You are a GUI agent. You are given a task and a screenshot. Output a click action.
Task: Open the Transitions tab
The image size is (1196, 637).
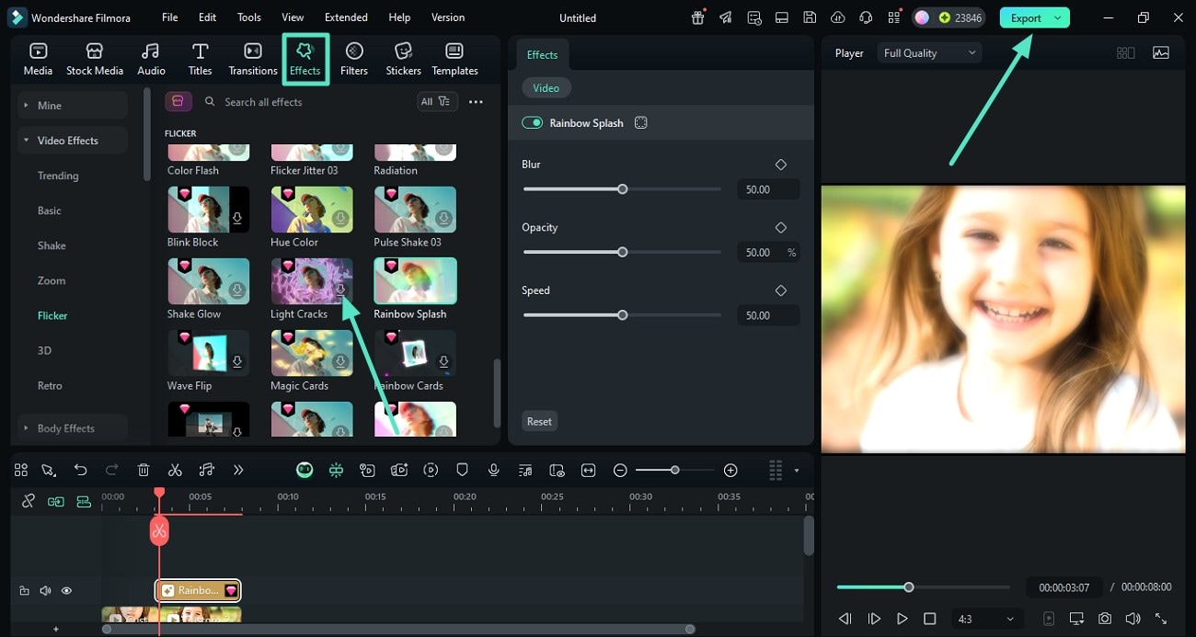[252, 59]
